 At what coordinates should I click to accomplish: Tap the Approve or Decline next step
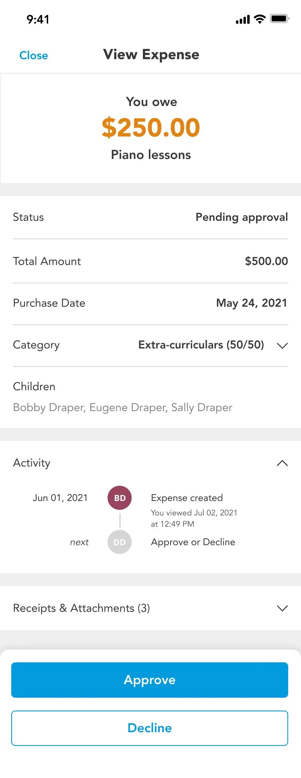[x=193, y=542]
